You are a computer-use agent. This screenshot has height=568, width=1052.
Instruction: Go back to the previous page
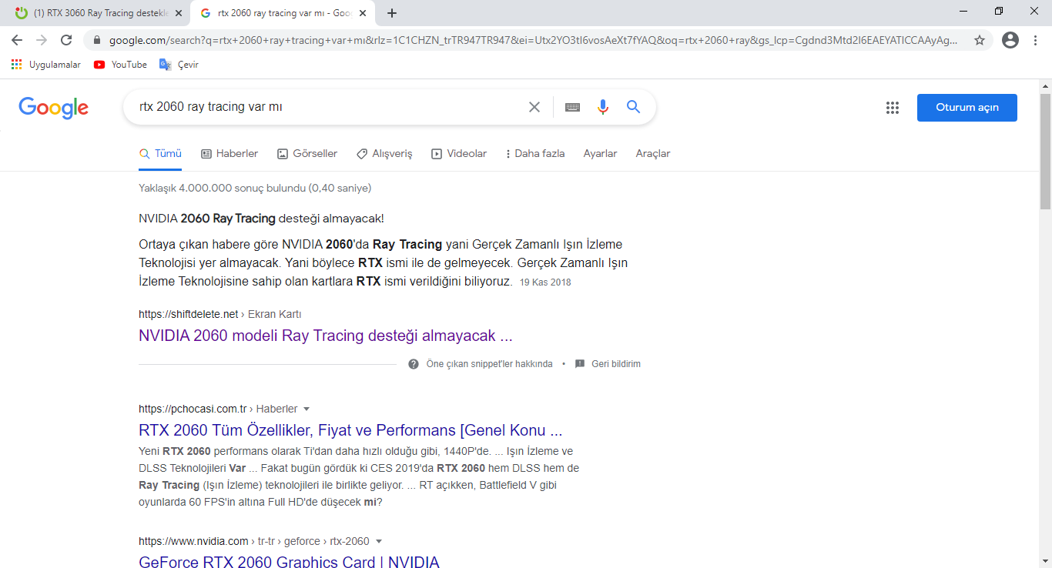17,40
